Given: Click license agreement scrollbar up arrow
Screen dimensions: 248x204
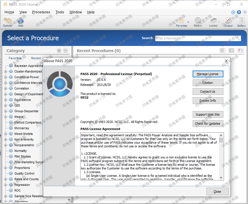Looking at the screenshot, I should (x=221, y=135).
